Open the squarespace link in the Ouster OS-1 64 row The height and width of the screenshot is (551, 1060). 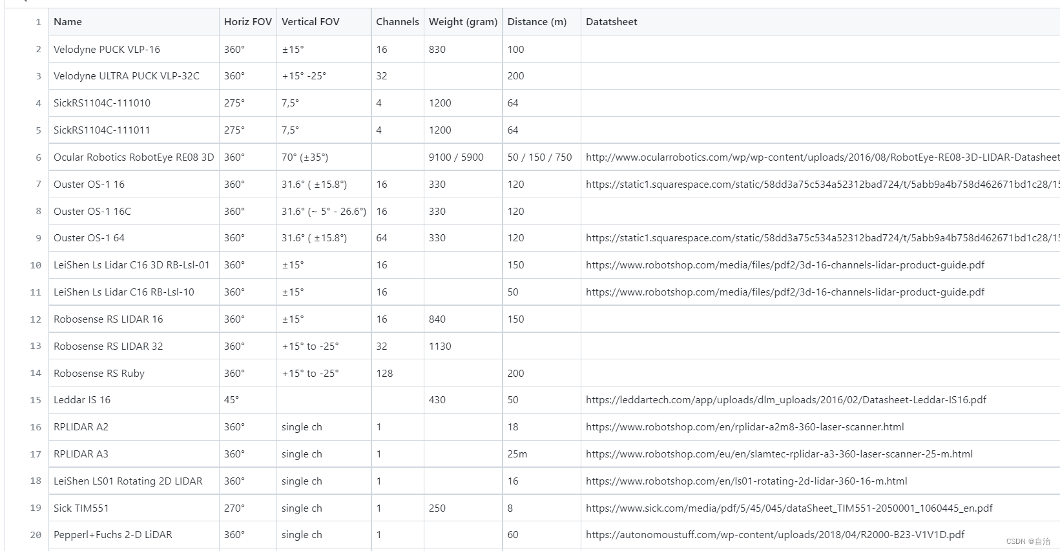pos(822,238)
